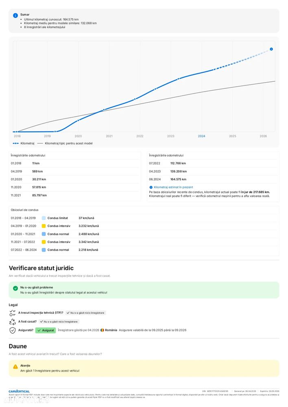
Task: Click the yellow warning triangle in the Atenție box
Action: 15,366
